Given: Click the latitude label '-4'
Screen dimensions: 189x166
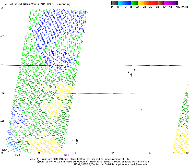Looking at the screenshot, I should tap(2, 65).
